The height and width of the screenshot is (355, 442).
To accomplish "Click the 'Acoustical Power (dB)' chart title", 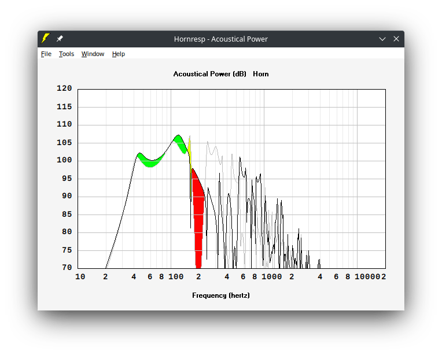I will [210, 74].
